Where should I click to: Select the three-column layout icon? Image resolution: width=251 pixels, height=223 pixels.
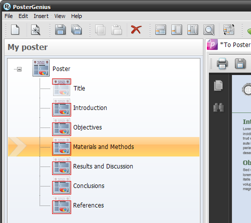tap(192, 29)
